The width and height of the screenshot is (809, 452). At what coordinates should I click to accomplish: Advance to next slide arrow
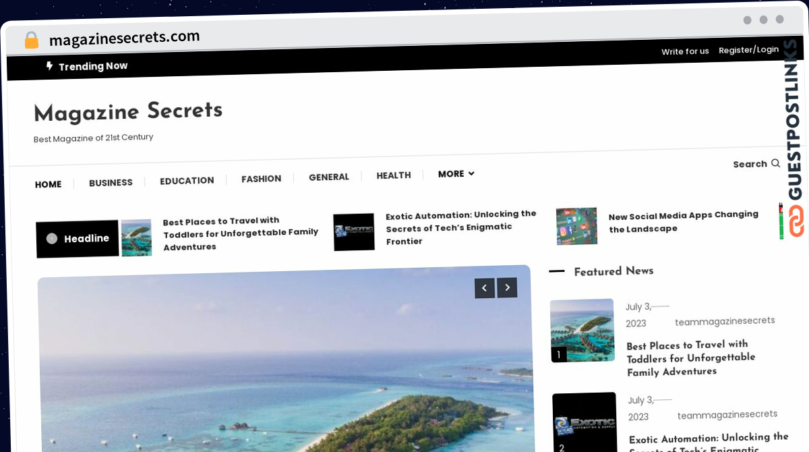507,287
